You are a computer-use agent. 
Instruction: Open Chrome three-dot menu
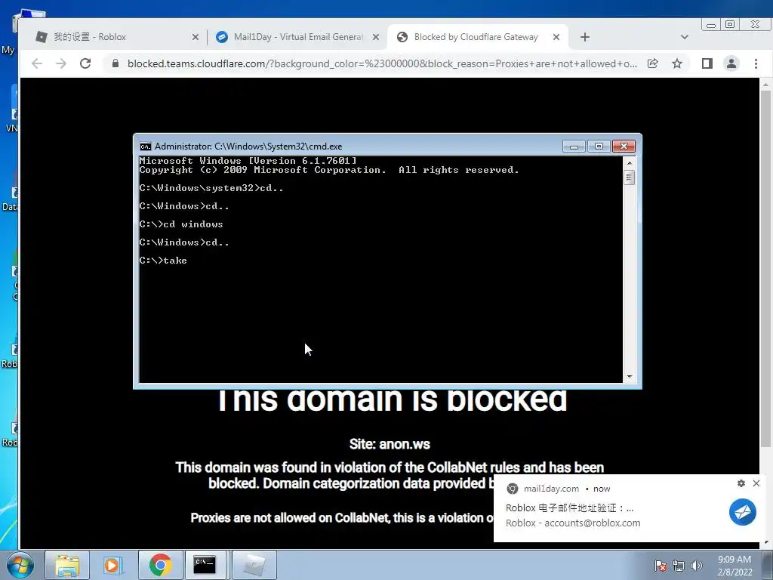[x=756, y=63]
